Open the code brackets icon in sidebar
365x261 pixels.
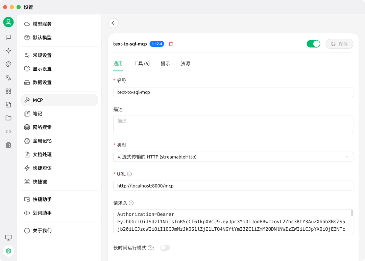8,131
